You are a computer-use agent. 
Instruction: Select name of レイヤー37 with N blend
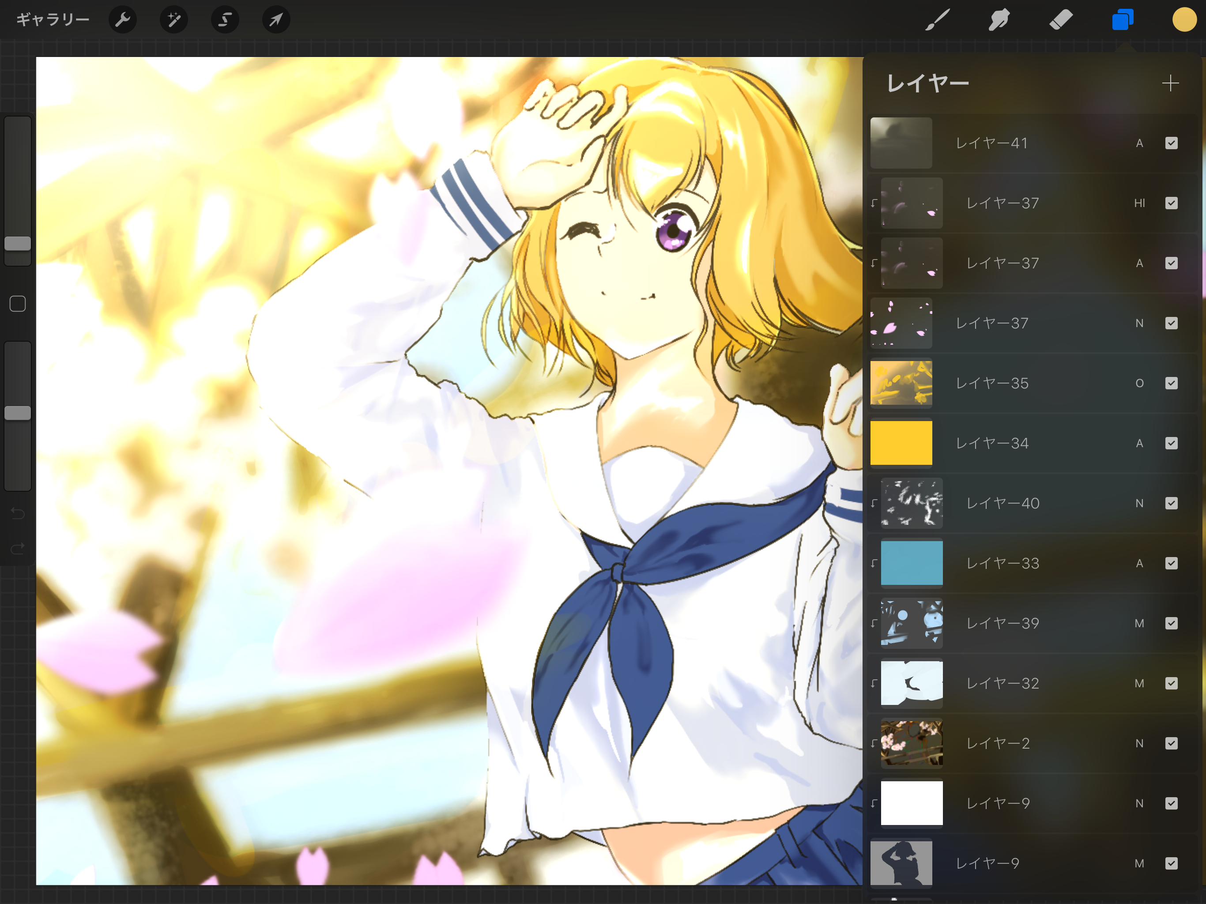pos(992,323)
